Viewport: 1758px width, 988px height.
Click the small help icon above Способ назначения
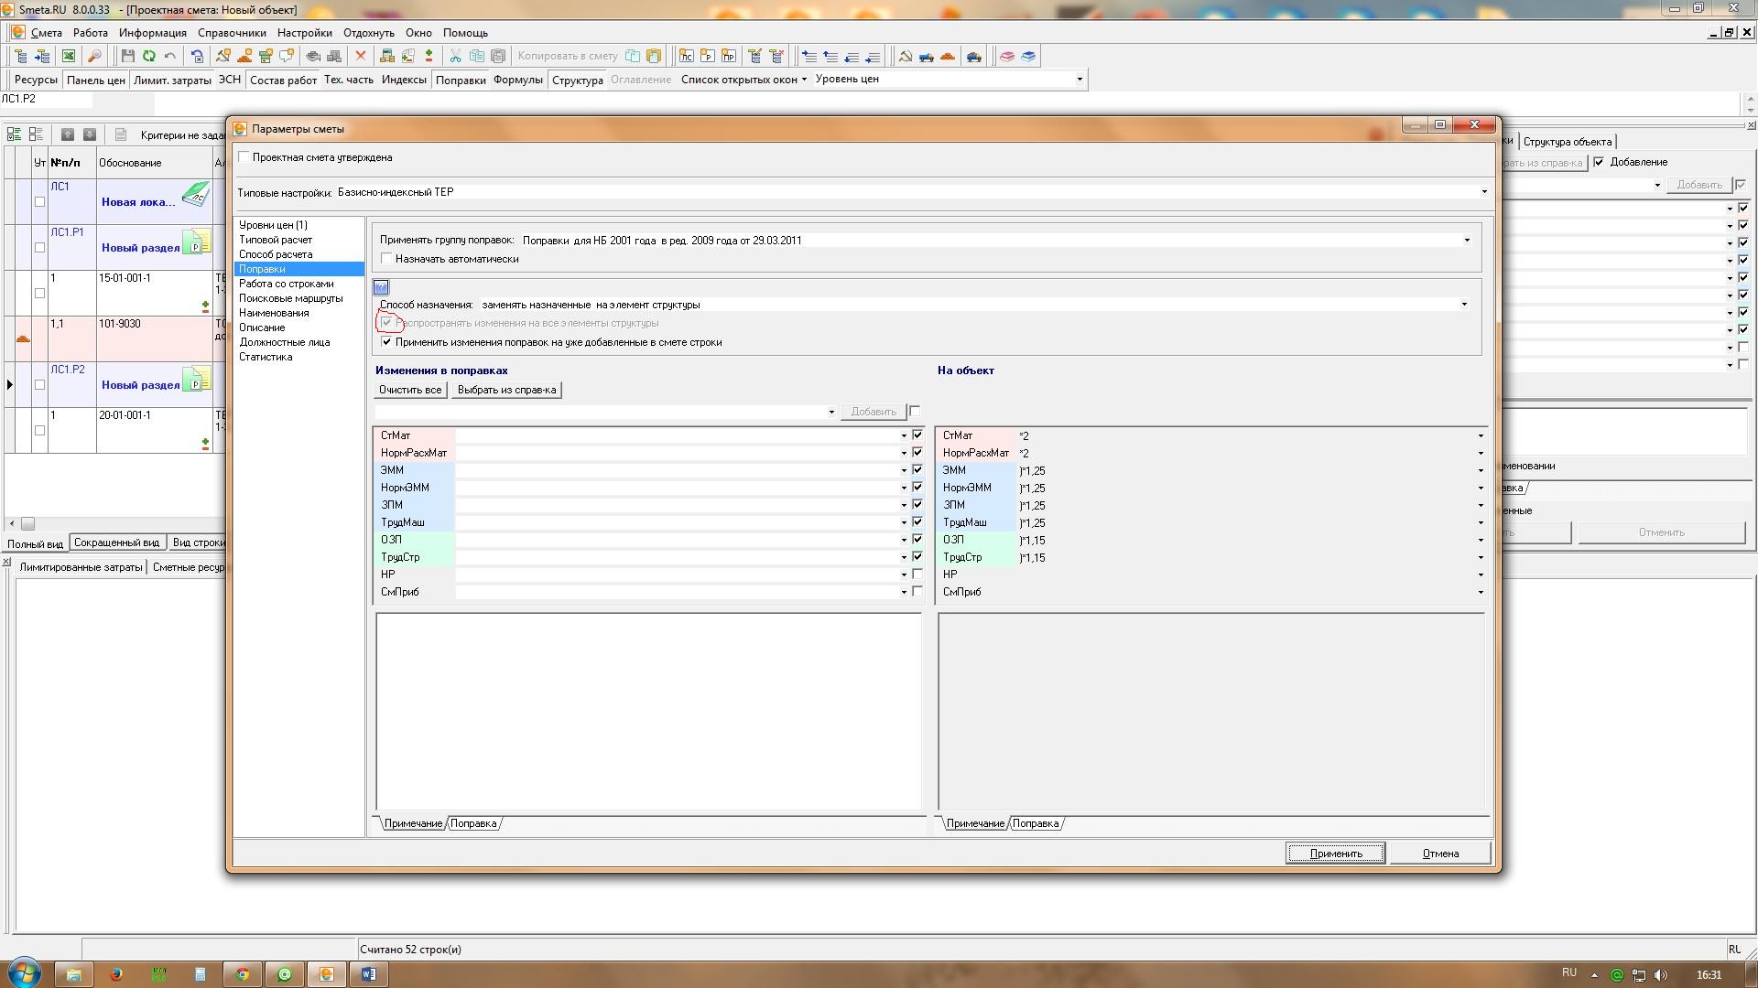(x=382, y=287)
